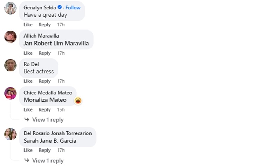Reply to "Have a great day" comment
Image resolution: width=263 pixels, height=167 pixels.
pyautogui.click(x=45, y=25)
